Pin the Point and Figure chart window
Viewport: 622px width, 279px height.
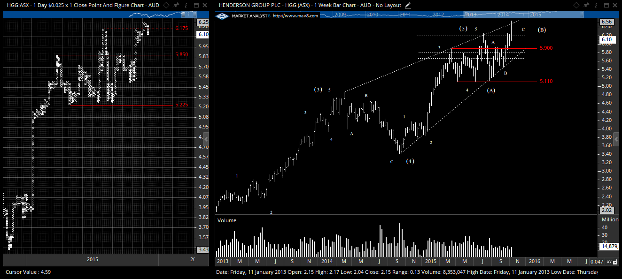176,5
